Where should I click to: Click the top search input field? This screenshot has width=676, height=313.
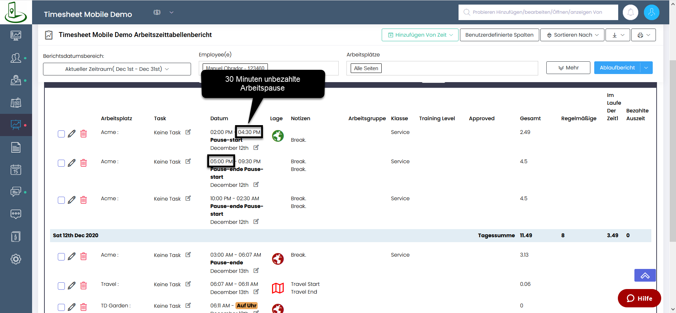(x=538, y=12)
